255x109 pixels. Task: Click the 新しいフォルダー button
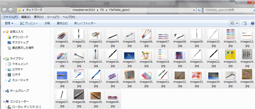pos(85,23)
